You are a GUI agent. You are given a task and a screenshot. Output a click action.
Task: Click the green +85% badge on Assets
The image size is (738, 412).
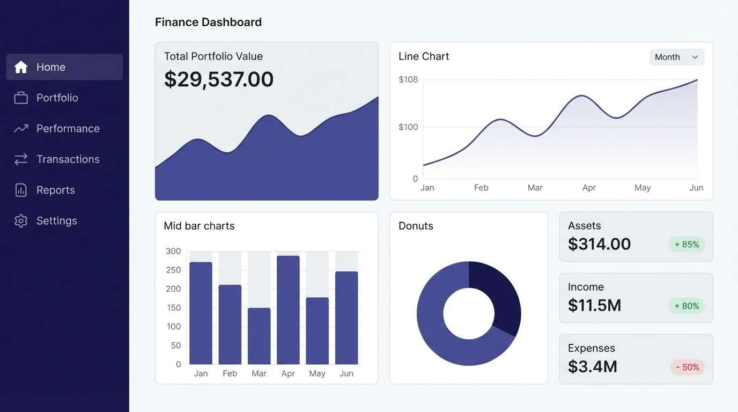[x=687, y=244]
